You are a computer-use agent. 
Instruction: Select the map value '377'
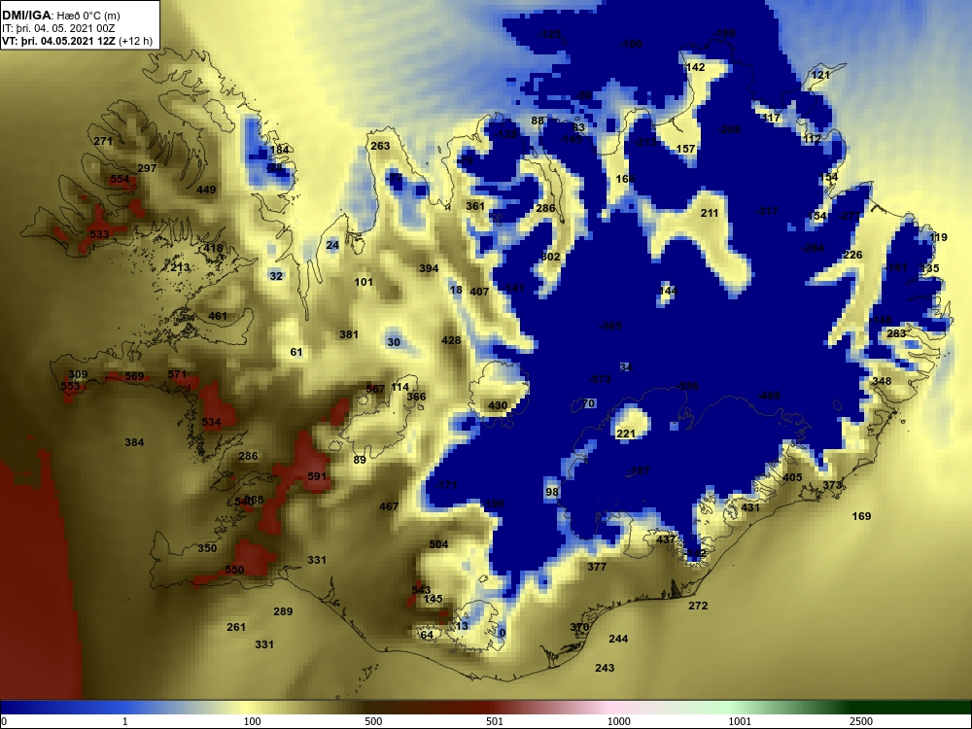click(x=597, y=567)
